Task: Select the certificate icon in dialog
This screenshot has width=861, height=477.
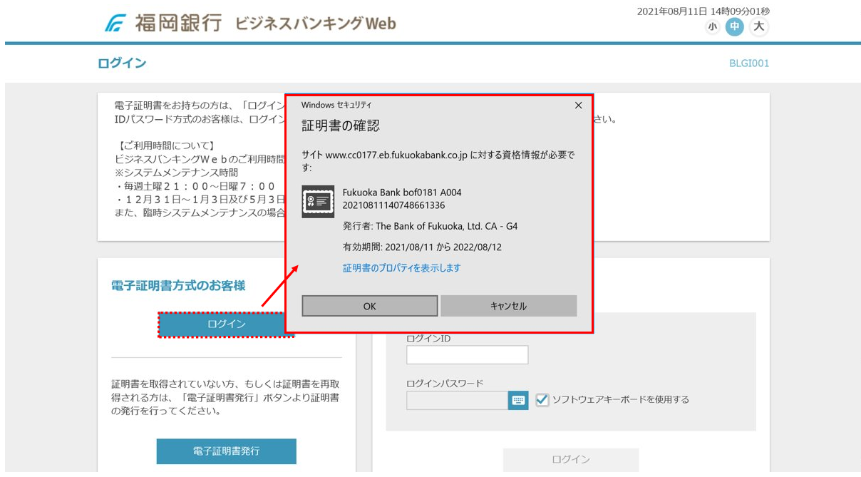Action: coord(318,201)
